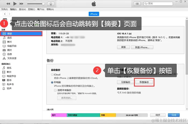Adjust the volume slider knob

(43, 4)
